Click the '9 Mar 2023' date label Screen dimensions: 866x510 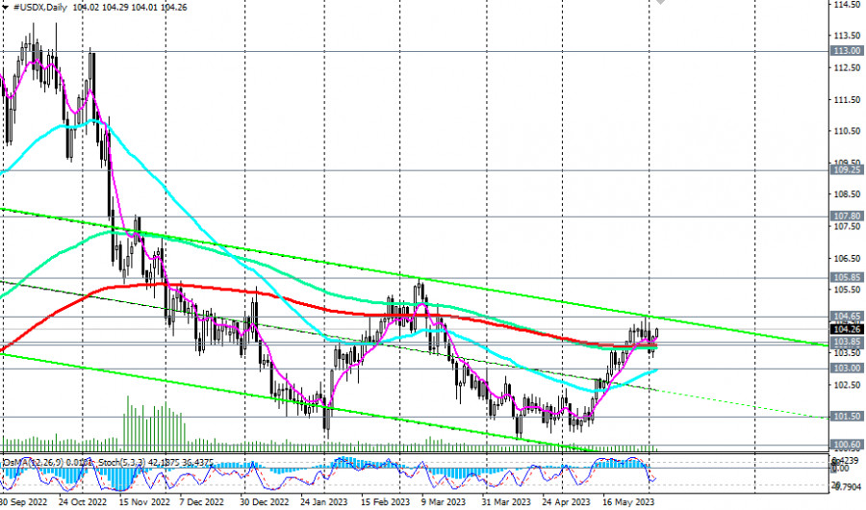coord(443,501)
